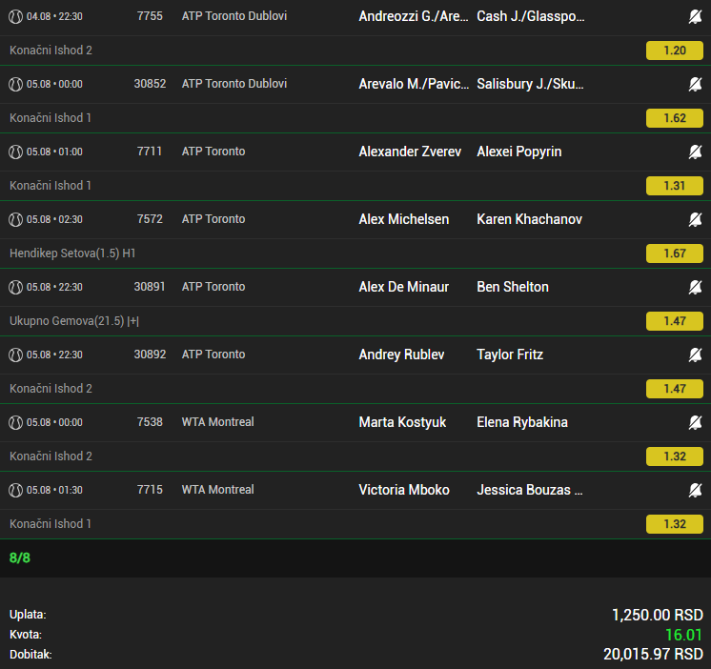Select Andrey Rublev player name

click(x=401, y=355)
